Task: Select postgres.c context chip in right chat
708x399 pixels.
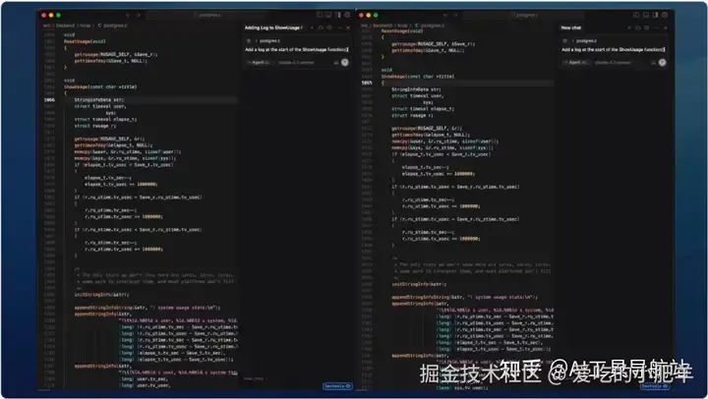Action: coord(585,40)
